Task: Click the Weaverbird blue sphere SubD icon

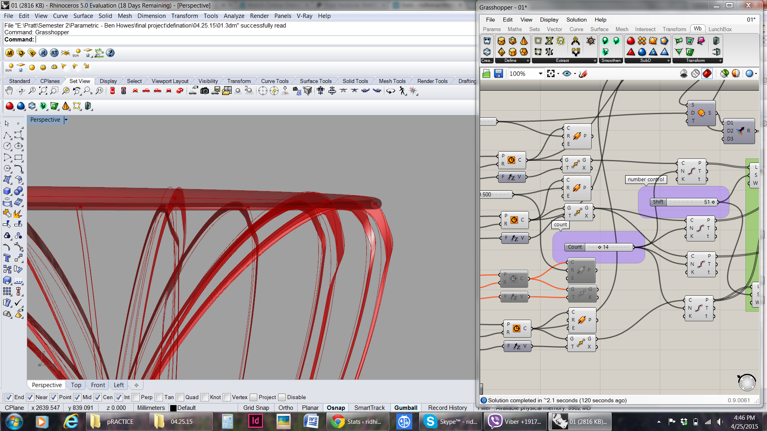Action: point(642,52)
